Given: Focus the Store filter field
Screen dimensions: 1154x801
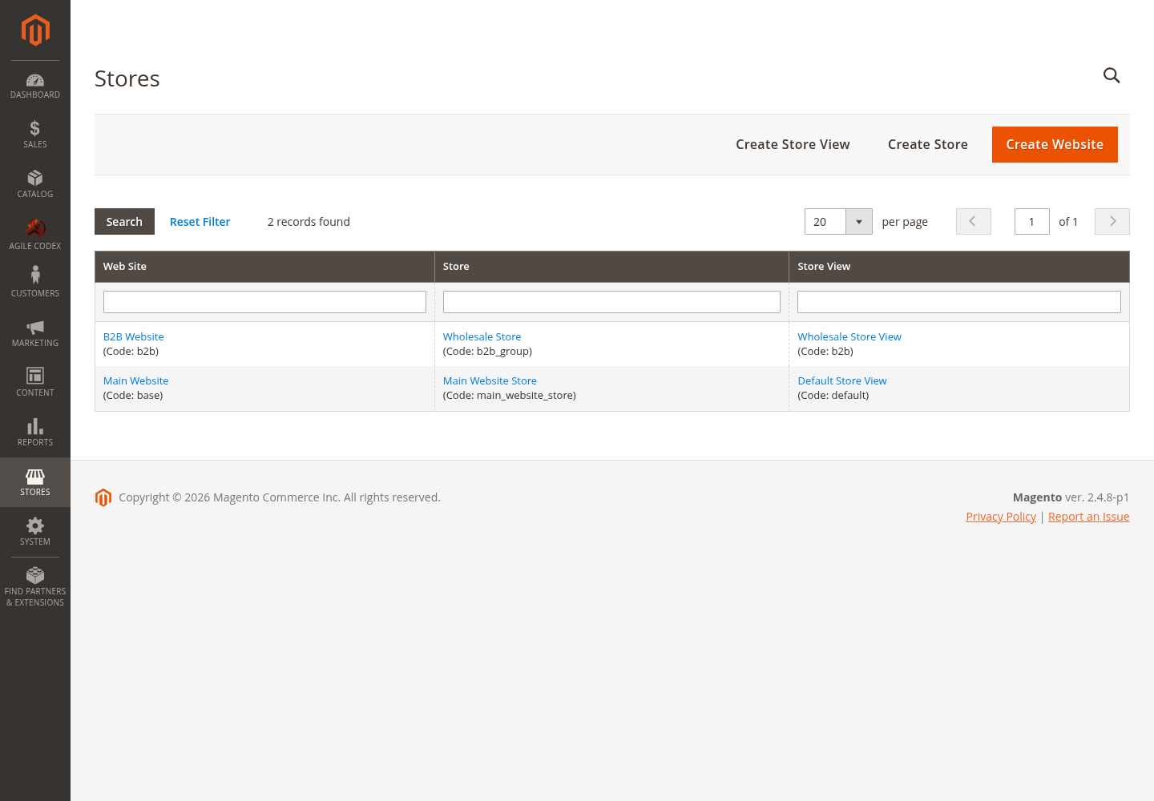Looking at the screenshot, I should click(x=611, y=302).
